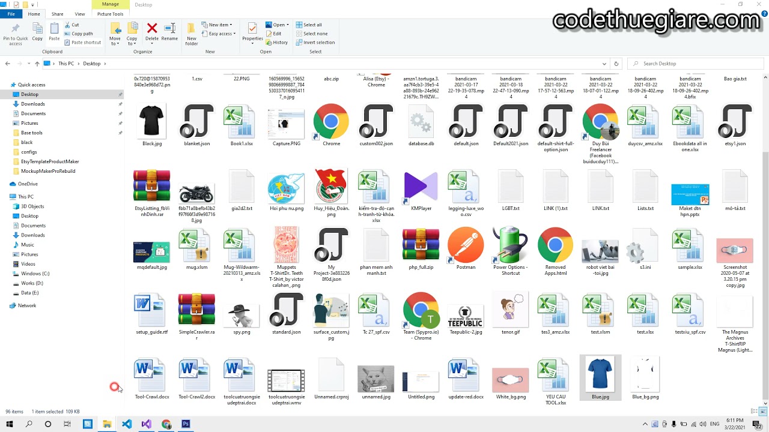Image resolution: width=769 pixels, height=432 pixels.
Task: Select the Postman shortcut icon
Action: click(466, 245)
